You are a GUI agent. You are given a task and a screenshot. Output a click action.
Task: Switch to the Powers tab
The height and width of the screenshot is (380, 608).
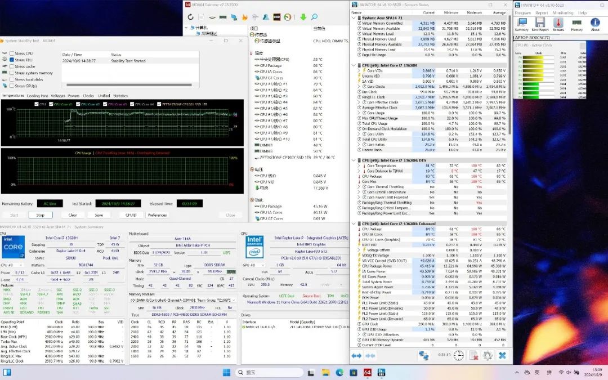[74, 96]
